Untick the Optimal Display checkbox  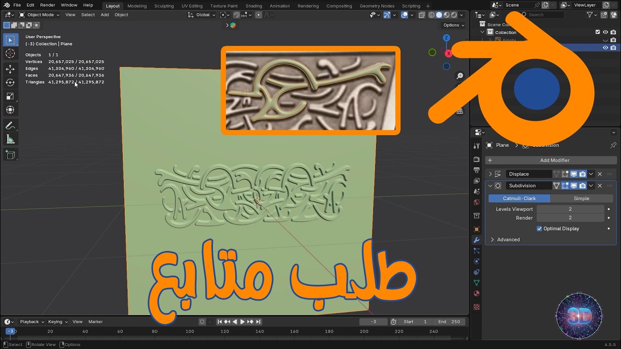(x=539, y=228)
